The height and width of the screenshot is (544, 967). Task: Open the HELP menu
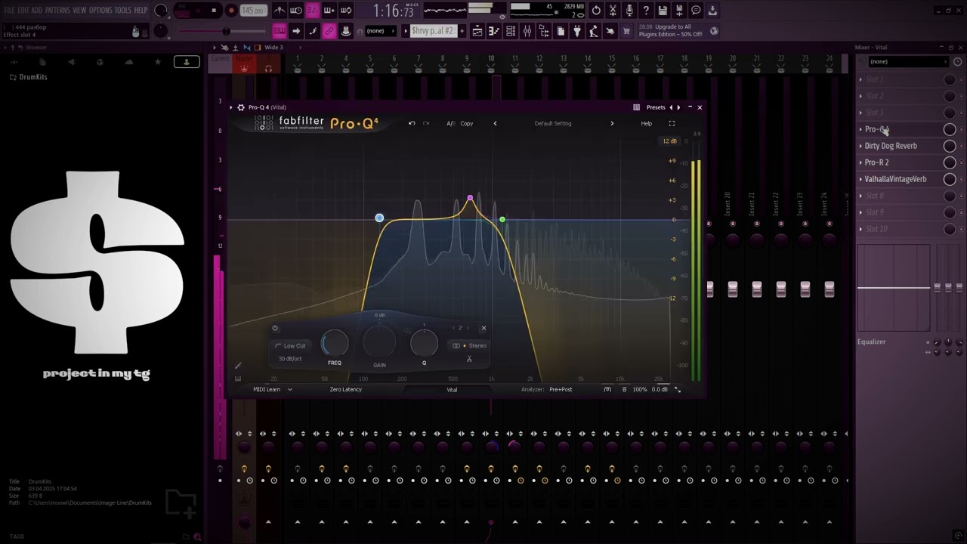point(141,10)
